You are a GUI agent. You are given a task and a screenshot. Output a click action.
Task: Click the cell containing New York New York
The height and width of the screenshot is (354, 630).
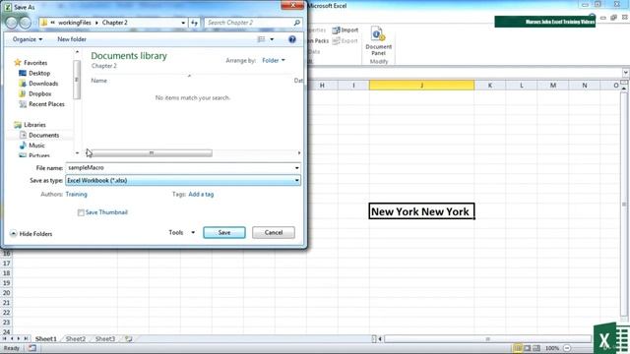[x=421, y=211]
